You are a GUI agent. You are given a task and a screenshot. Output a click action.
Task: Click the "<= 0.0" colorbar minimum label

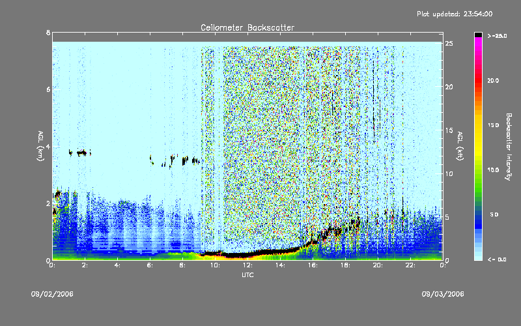click(497, 259)
